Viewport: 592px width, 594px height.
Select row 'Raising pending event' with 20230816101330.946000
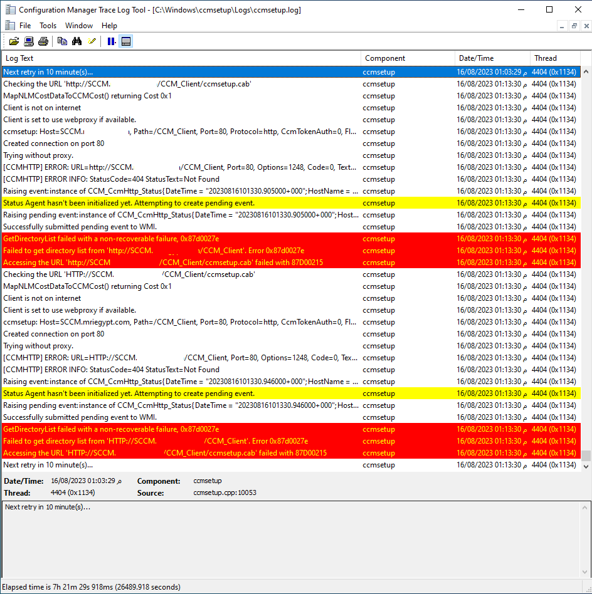[291, 405]
